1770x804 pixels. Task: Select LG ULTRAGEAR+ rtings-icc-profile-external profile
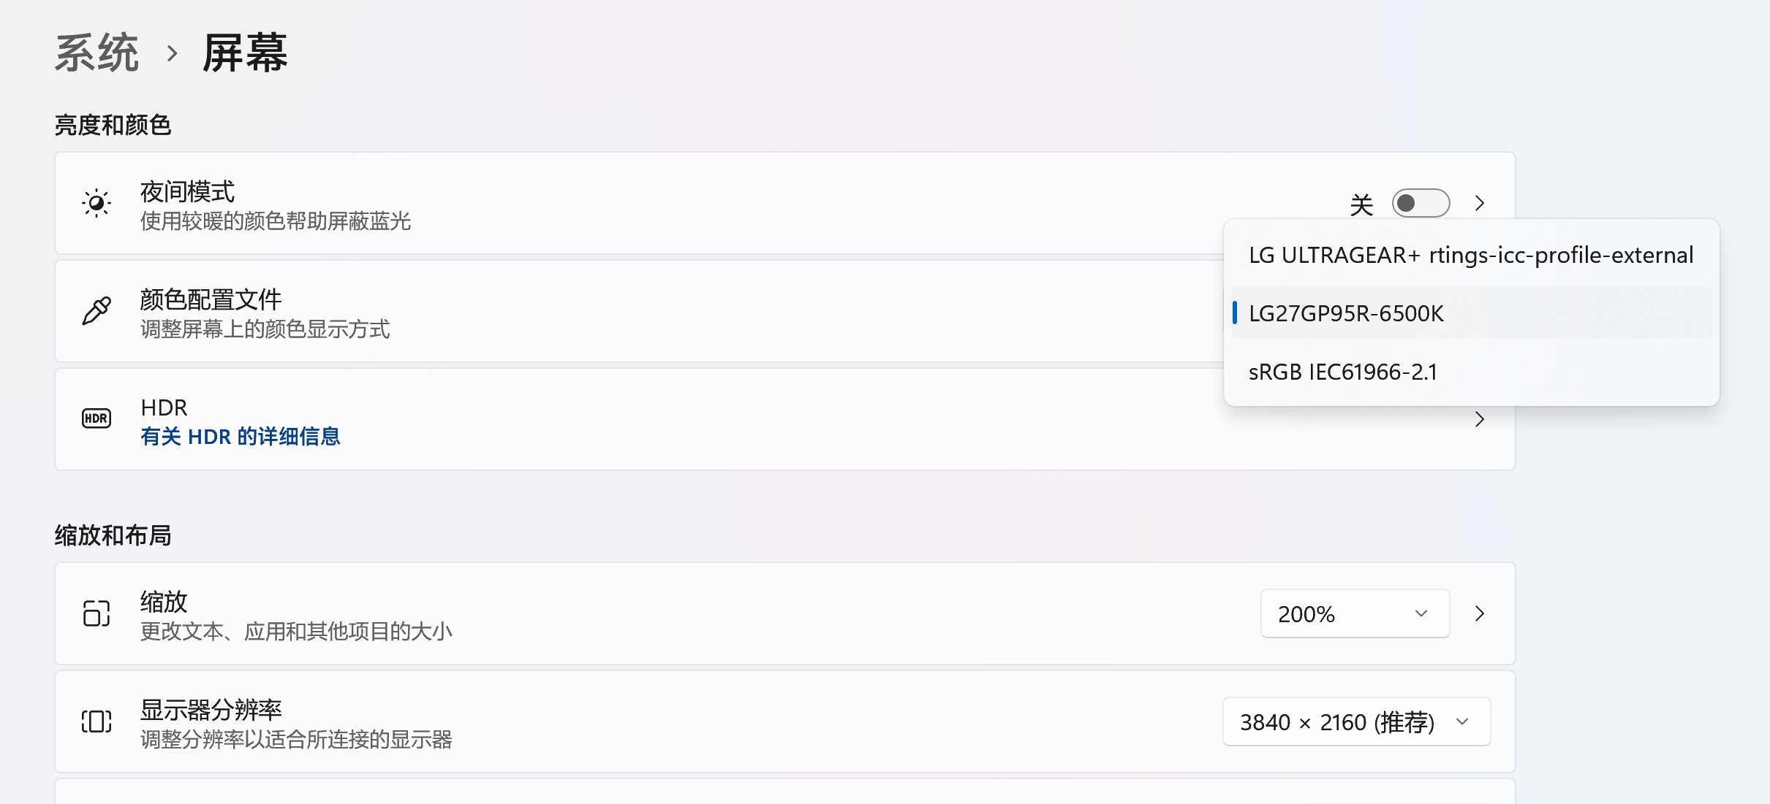pyautogui.click(x=1471, y=255)
